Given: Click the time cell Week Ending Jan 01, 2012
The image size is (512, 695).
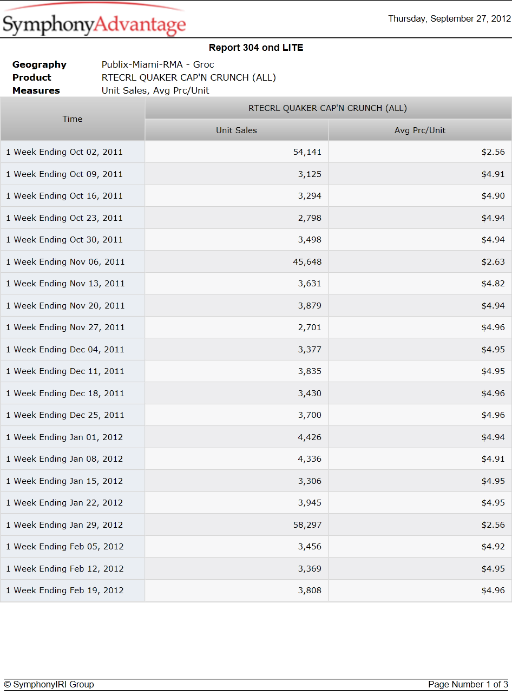Looking at the screenshot, I should click(x=73, y=437).
